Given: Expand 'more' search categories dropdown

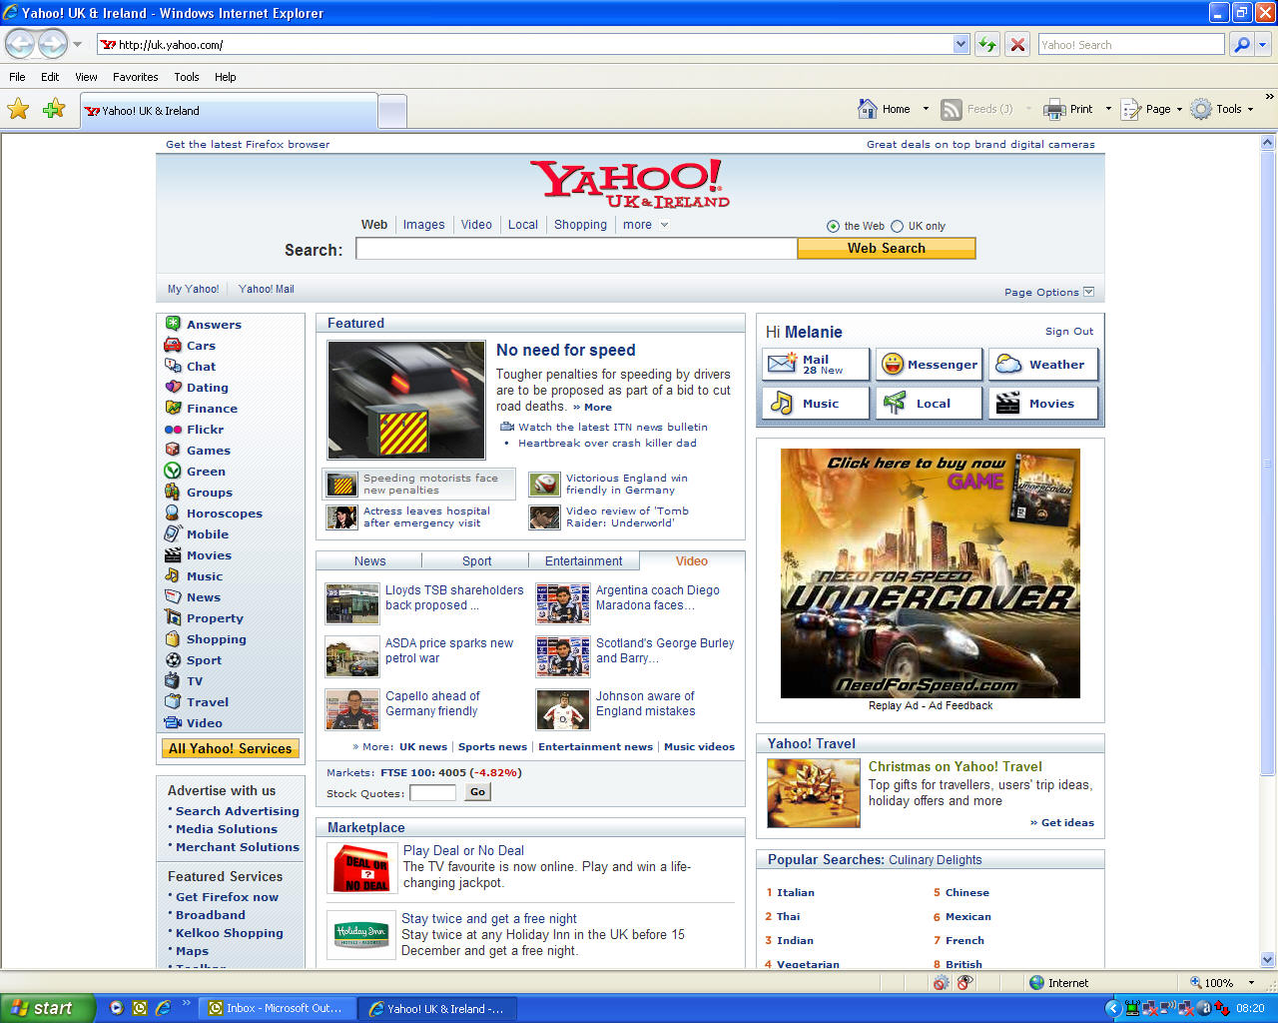Looking at the screenshot, I should point(664,225).
